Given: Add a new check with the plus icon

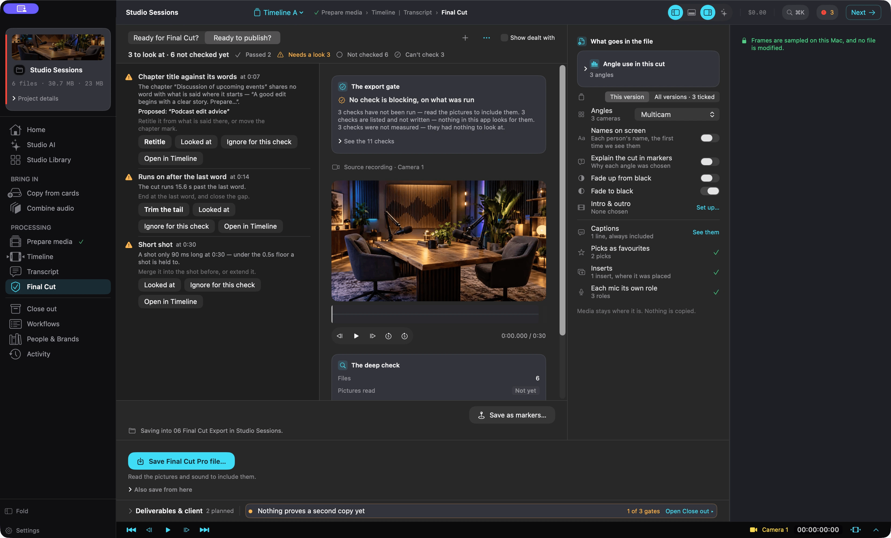Looking at the screenshot, I should (x=465, y=38).
